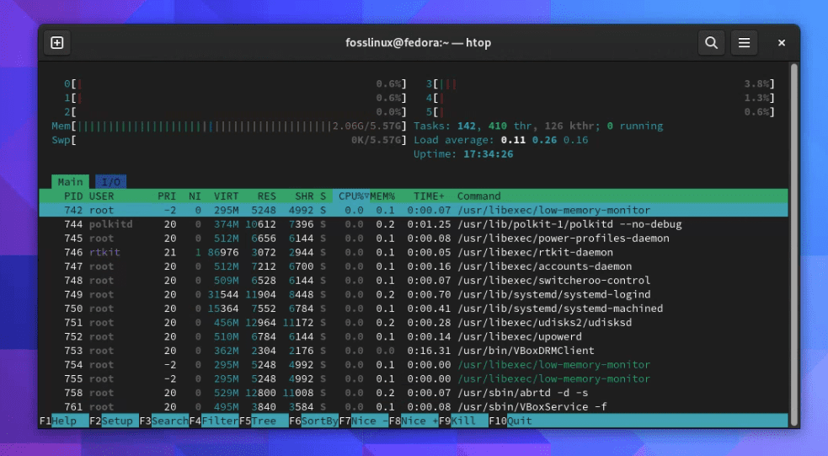Click F8 Nice + button
This screenshot has height=456, width=828.
point(414,421)
